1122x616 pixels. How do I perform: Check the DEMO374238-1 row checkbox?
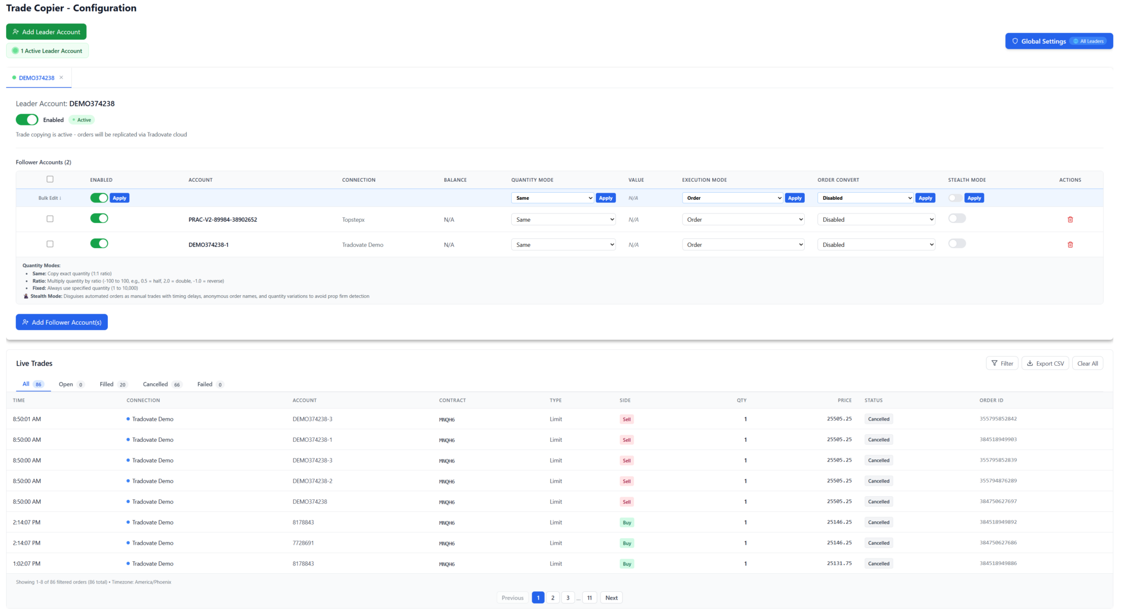pos(50,244)
